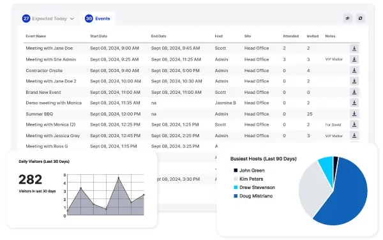Sort by Event Name column header
The image size is (383, 240).
36,36
